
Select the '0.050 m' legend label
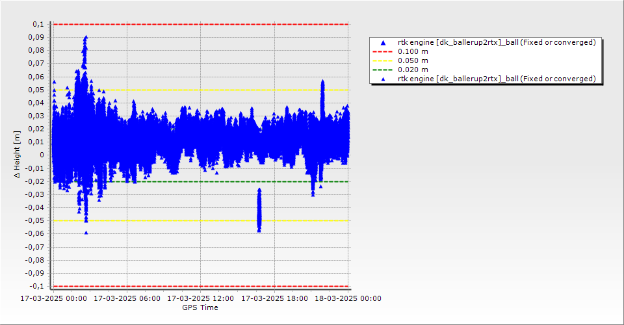click(x=413, y=61)
